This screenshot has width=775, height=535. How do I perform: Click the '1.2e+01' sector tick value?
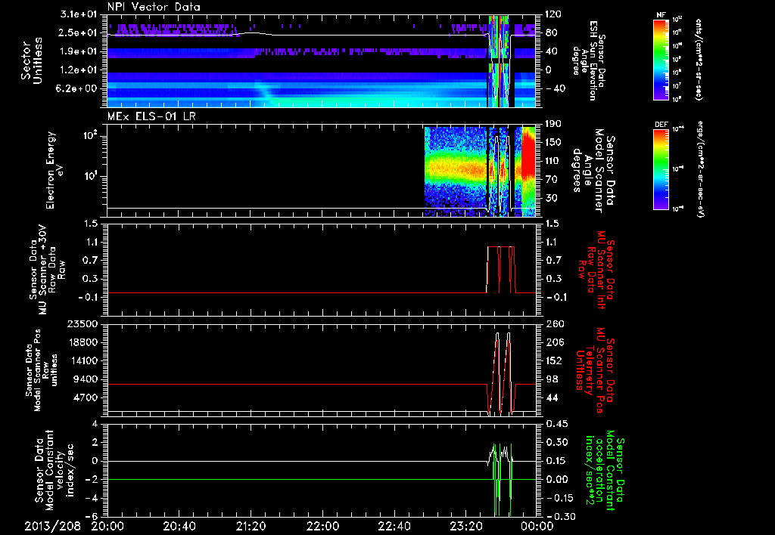point(79,70)
